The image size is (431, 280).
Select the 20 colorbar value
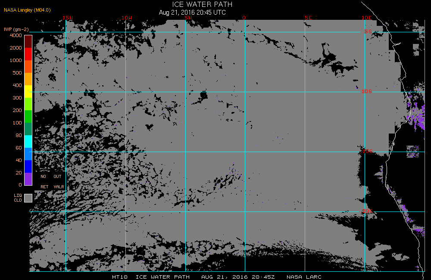[x=19, y=173]
